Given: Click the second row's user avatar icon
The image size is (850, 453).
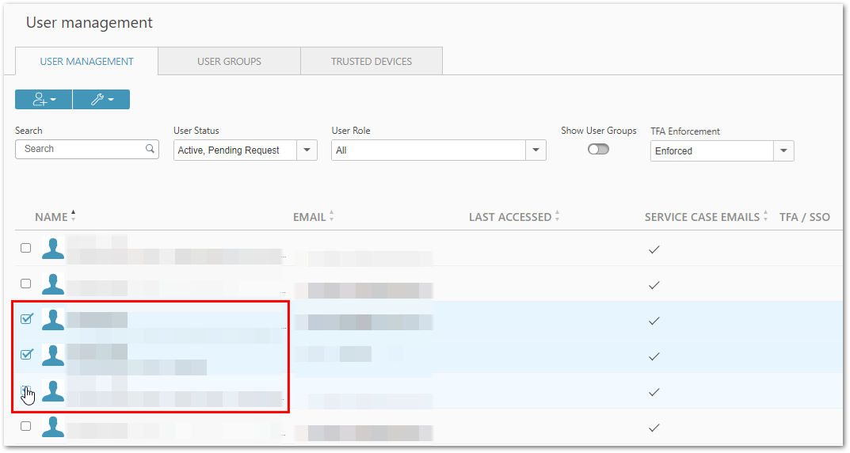Looking at the screenshot, I should tap(53, 284).
